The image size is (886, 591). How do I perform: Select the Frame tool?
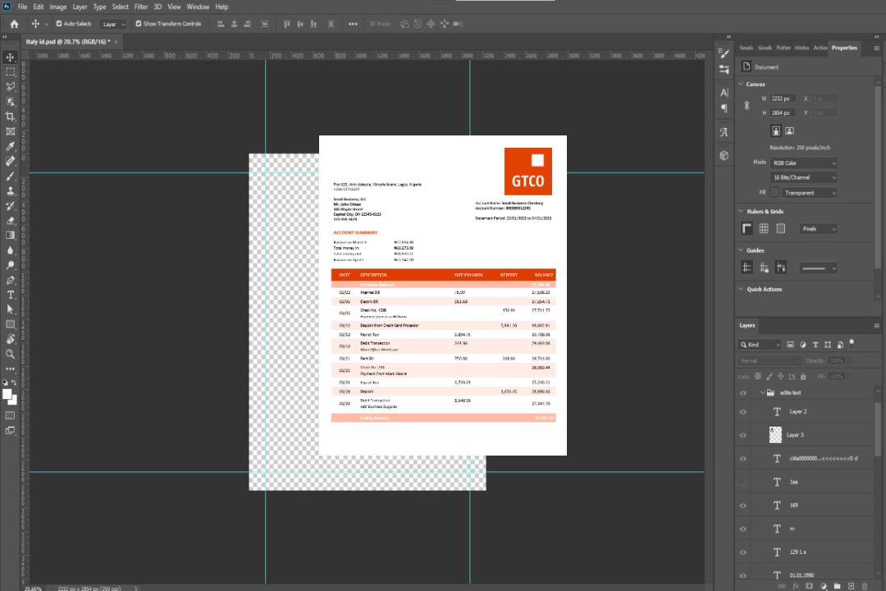[10, 131]
